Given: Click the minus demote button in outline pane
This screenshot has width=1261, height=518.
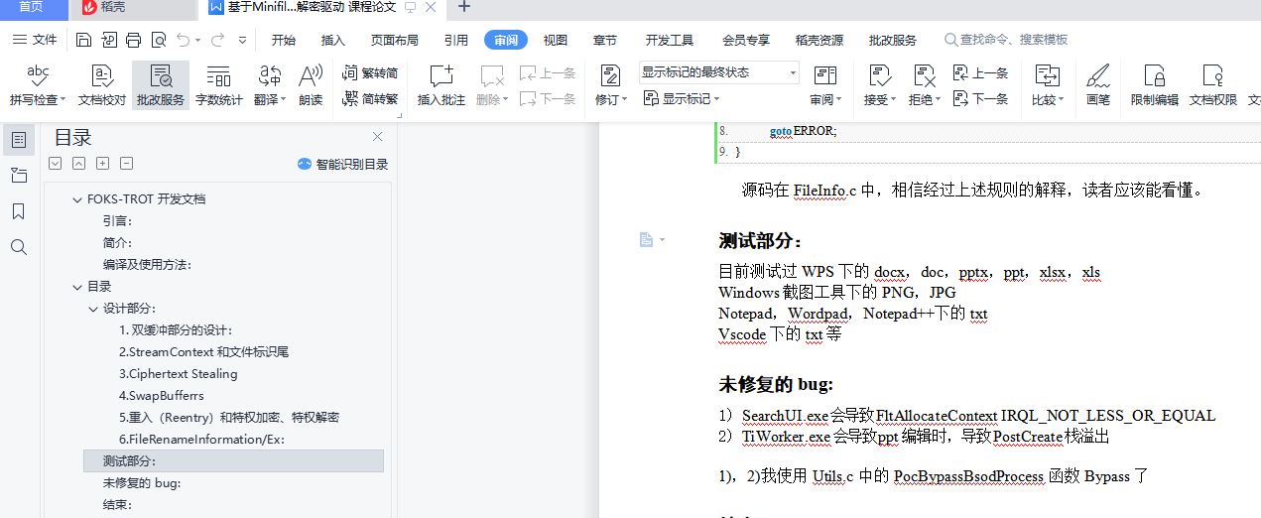Looking at the screenshot, I should (126, 164).
